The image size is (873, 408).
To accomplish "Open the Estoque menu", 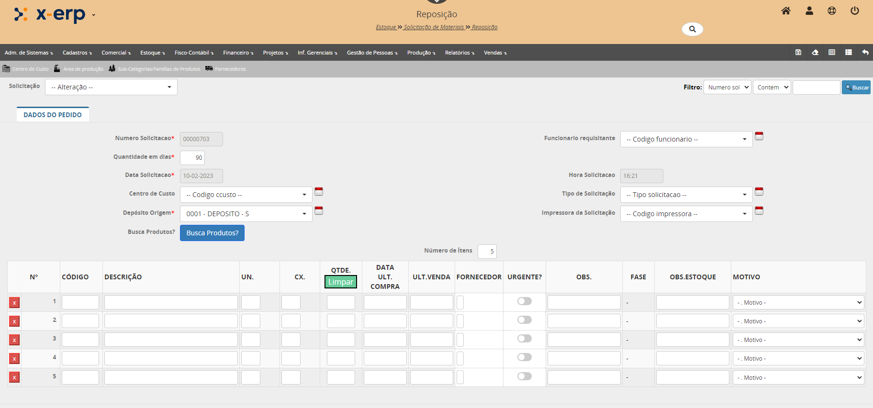I will [152, 53].
